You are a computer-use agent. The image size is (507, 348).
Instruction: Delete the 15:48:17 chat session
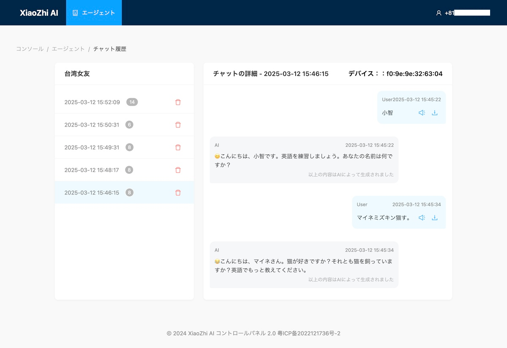coord(178,170)
